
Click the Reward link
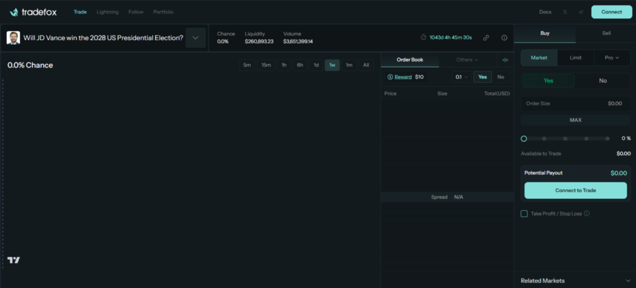402,77
